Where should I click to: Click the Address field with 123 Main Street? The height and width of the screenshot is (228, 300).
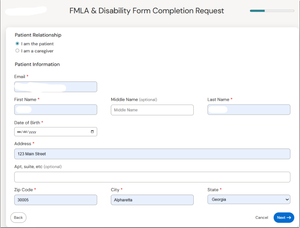[152, 154]
